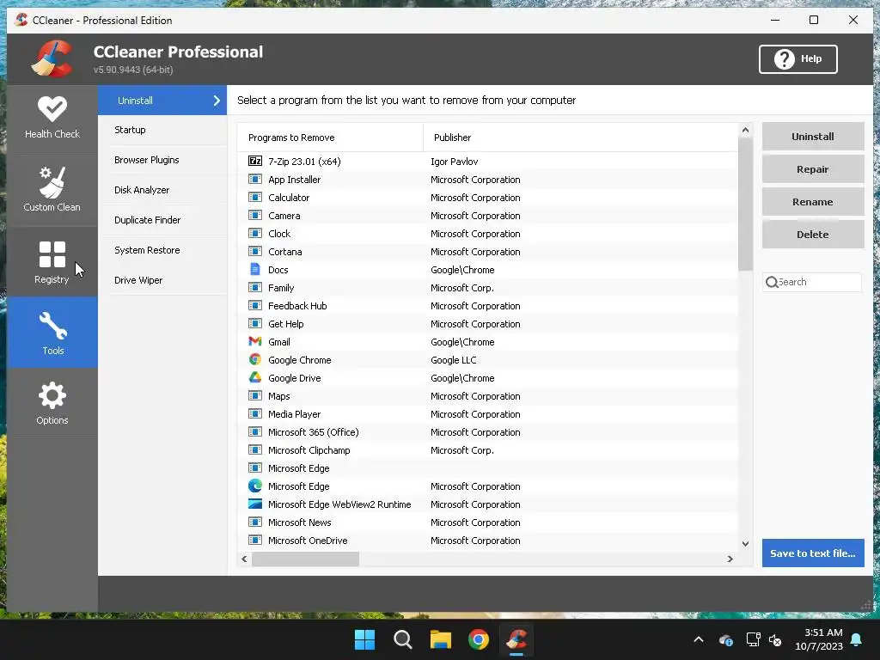Image resolution: width=880 pixels, height=660 pixels.
Task: Select the App Installer row
Action: [x=487, y=180]
